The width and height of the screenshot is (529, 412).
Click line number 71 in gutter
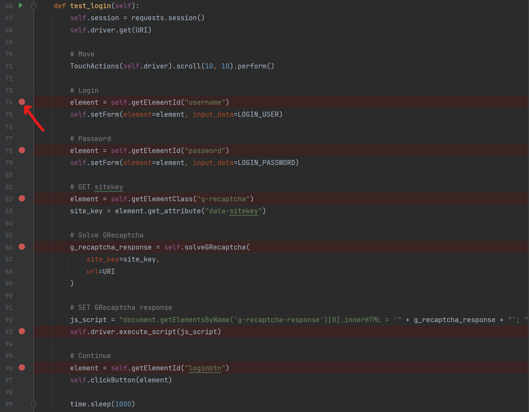coord(9,66)
